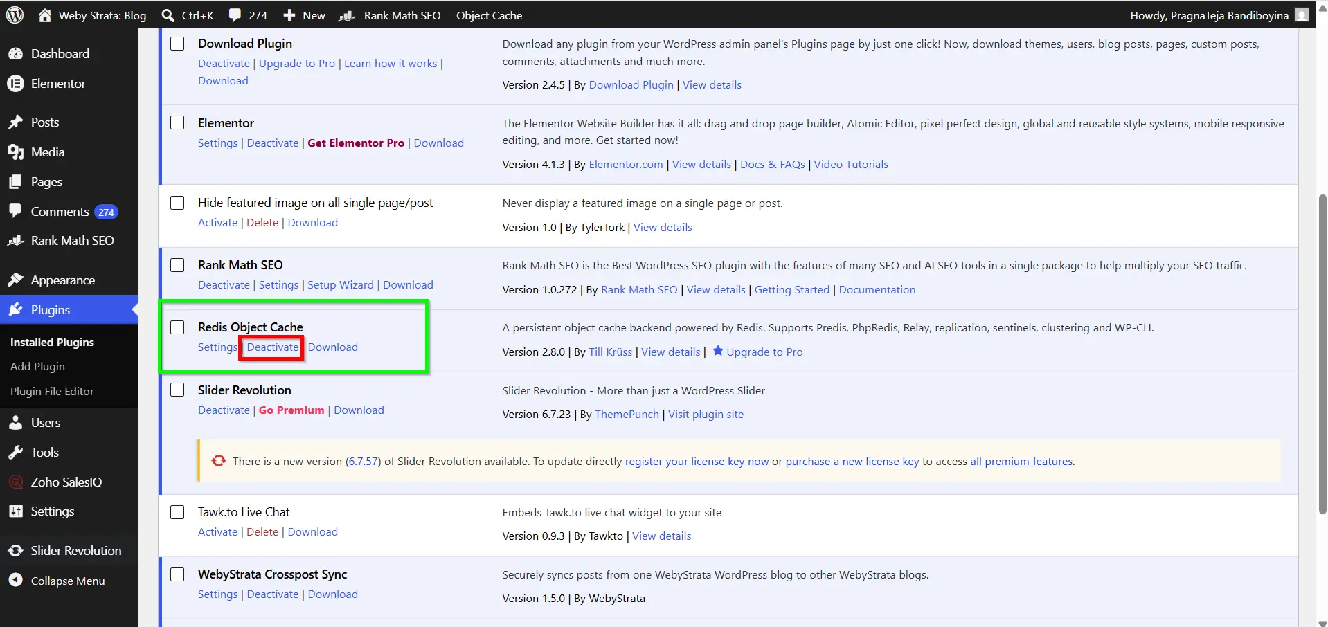Open Redis Object Cache Settings link
This screenshot has height=627, width=1328.
[217, 347]
